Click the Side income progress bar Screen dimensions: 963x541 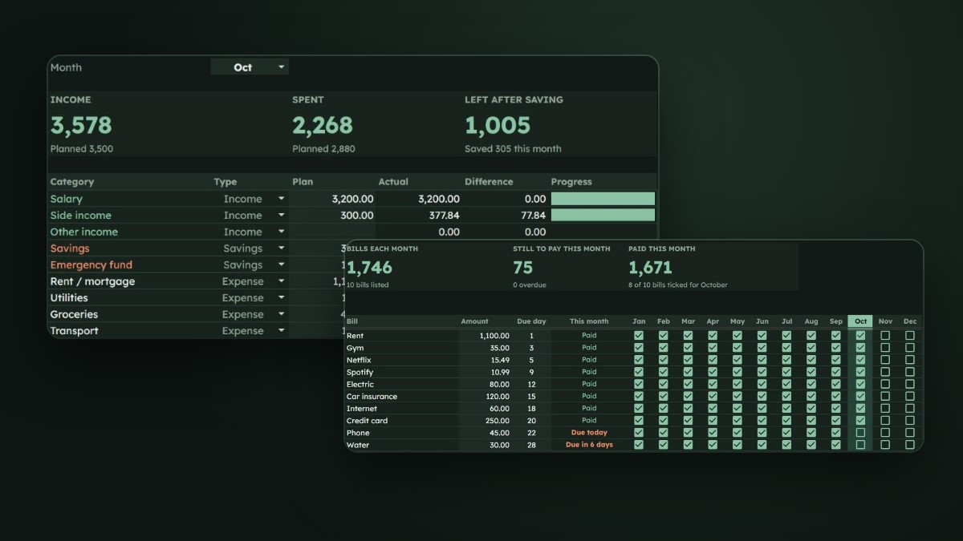pos(603,216)
